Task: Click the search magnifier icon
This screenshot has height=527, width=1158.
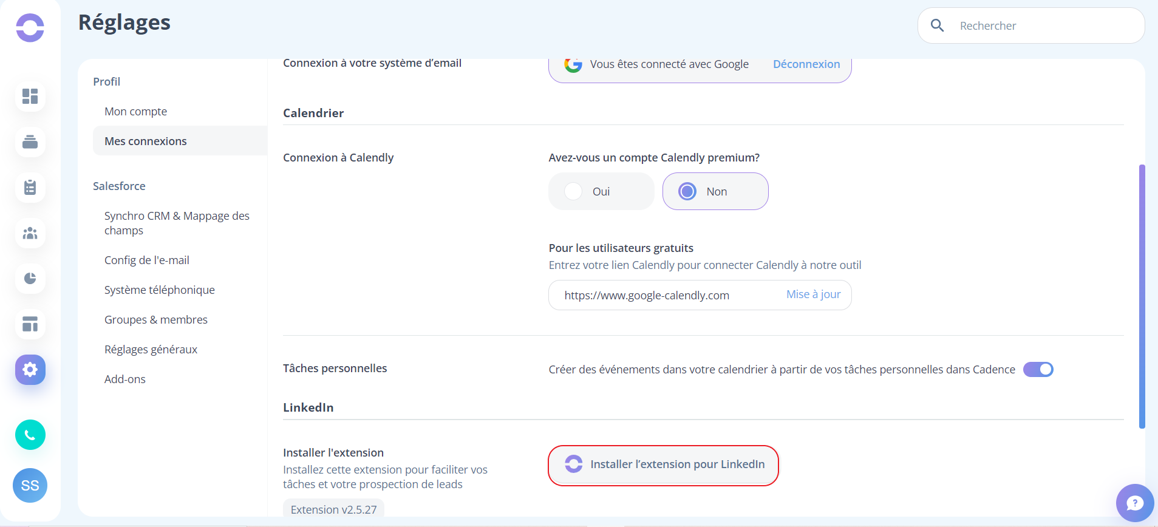Action: (937, 25)
